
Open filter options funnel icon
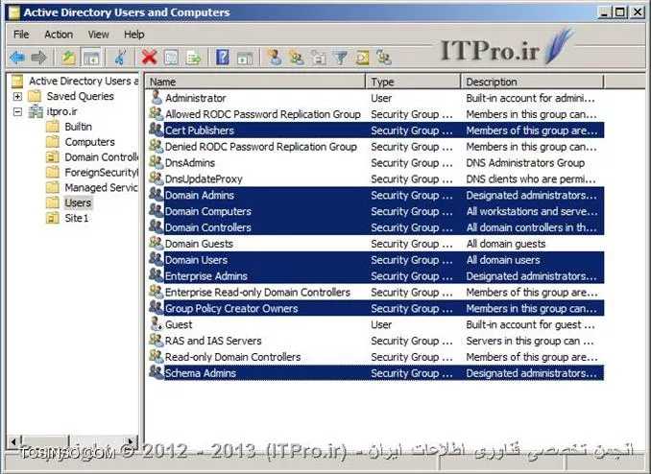[x=340, y=58]
